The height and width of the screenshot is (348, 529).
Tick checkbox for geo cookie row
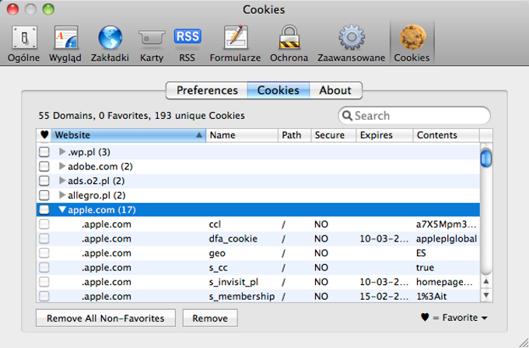click(44, 253)
